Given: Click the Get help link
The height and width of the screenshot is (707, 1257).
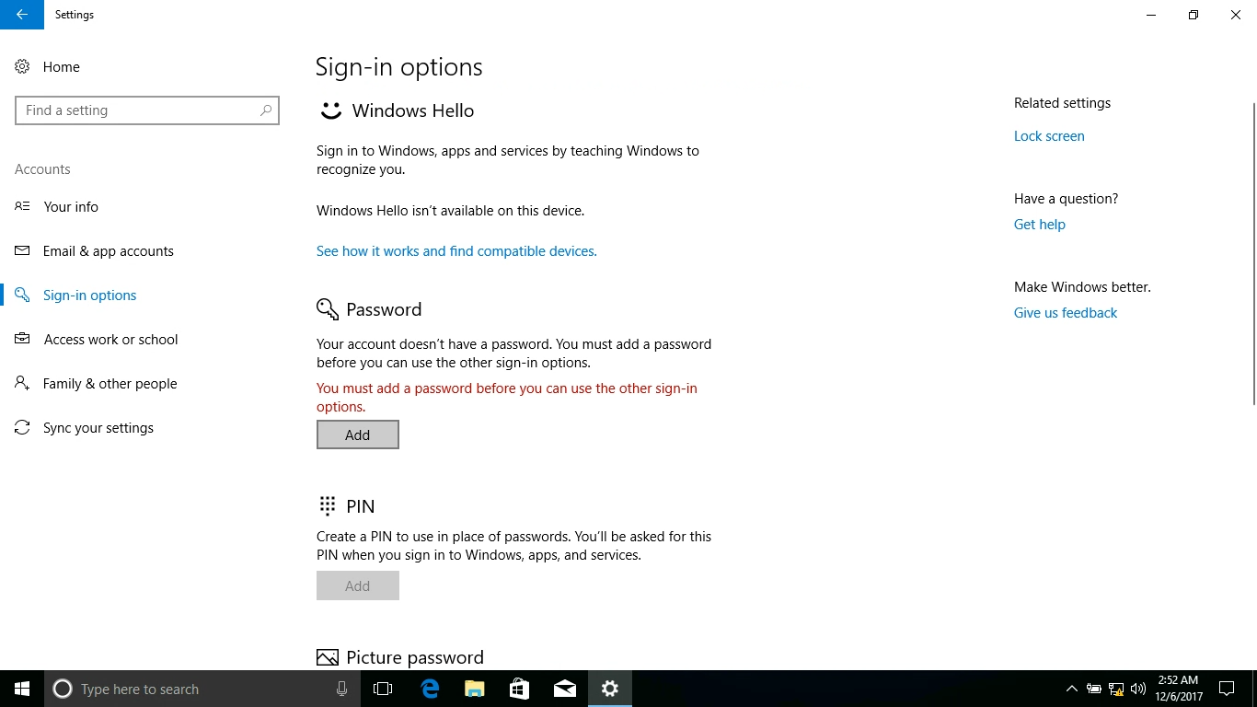Looking at the screenshot, I should click(1040, 225).
